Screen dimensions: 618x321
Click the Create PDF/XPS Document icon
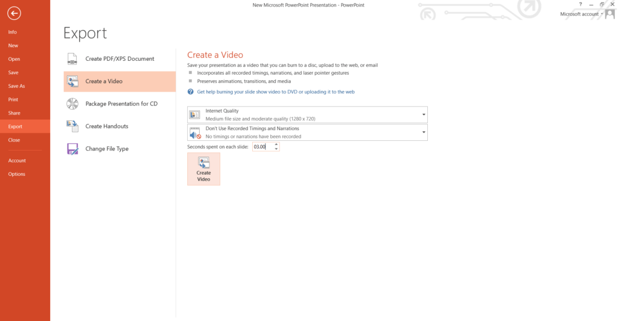(72, 58)
